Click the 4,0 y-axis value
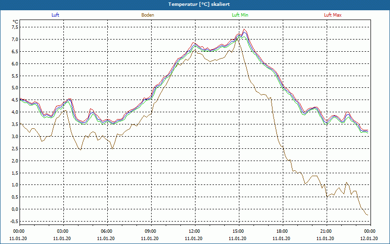Viewport: 390px width, 244px height. pyautogui.click(x=15, y=112)
